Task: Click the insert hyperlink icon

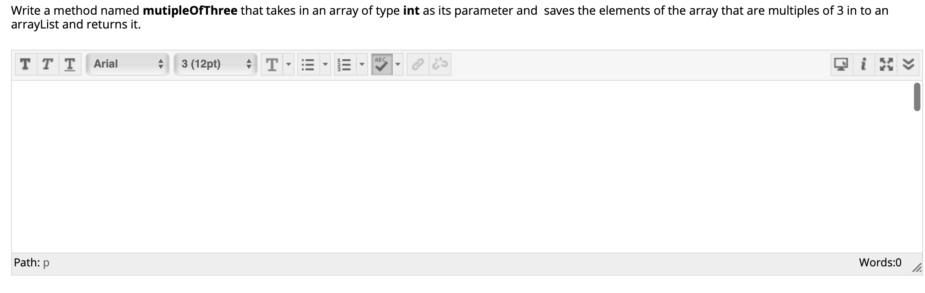Action: tap(418, 64)
